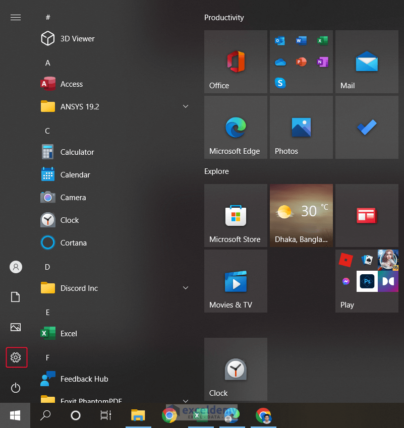
Task: Open the Mail tile
Action: point(367,62)
